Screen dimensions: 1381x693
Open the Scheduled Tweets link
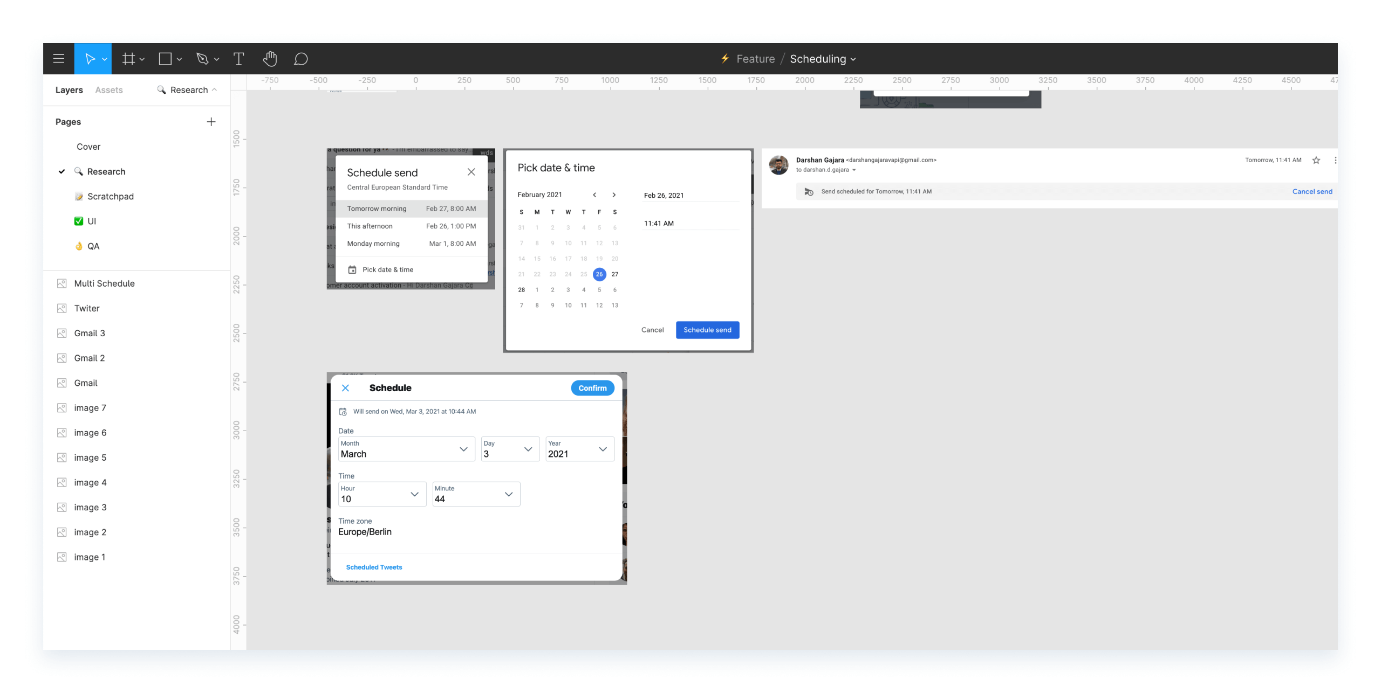tap(374, 567)
